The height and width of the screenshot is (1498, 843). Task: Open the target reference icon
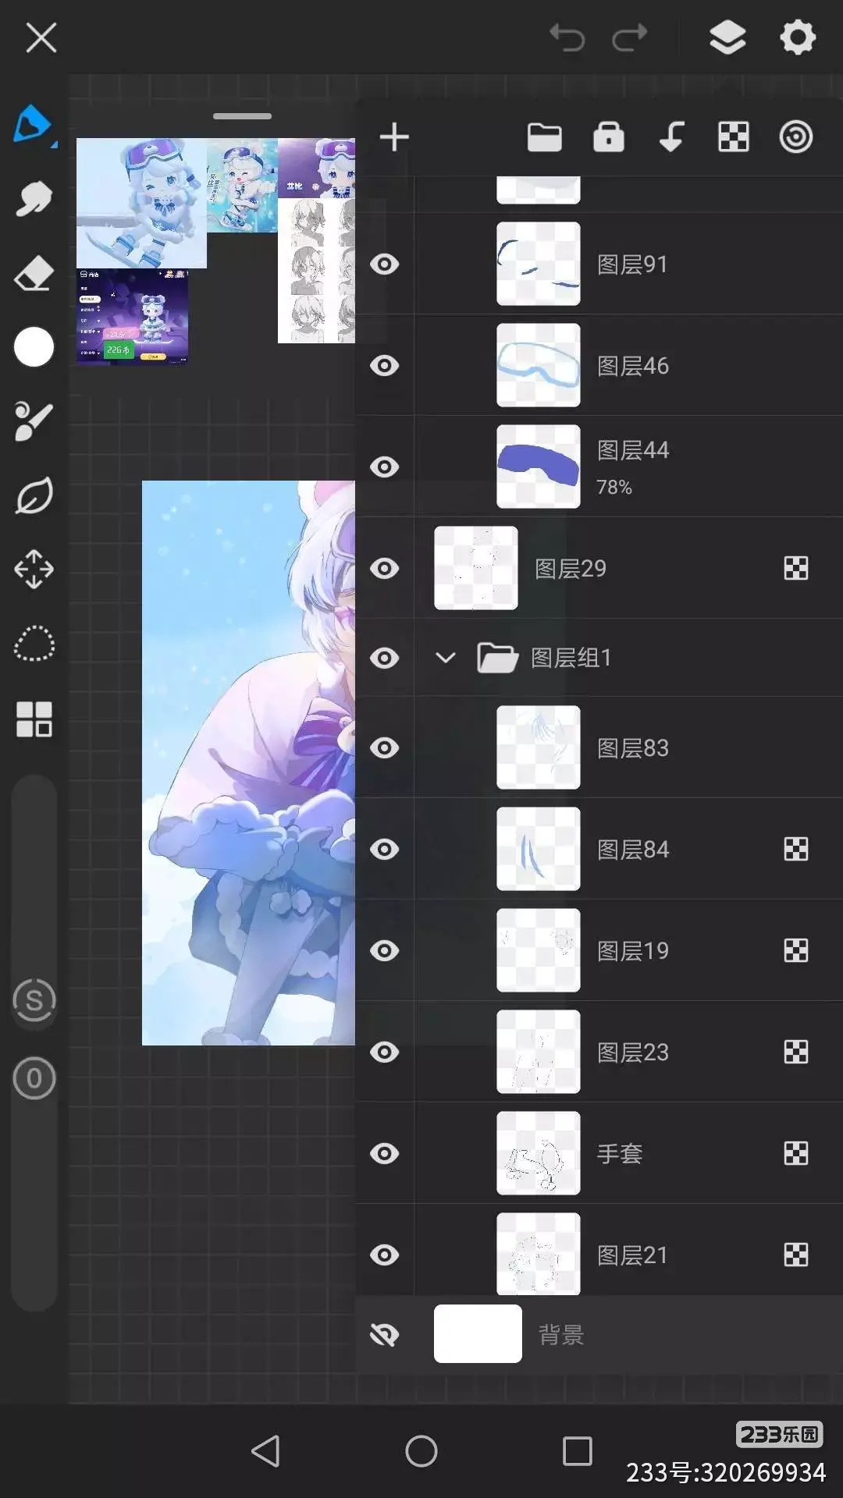pos(796,137)
